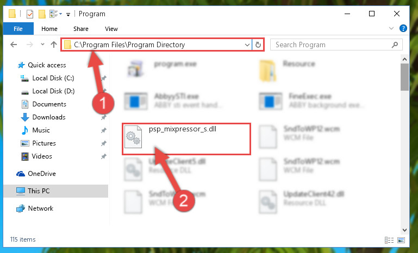The height and width of the screenshot is (253, 418).
Task: Click the search magnifier icon
Action: [x=395, y=45]
